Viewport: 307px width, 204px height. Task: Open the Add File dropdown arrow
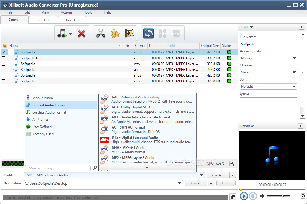click(x=70, y=34)
